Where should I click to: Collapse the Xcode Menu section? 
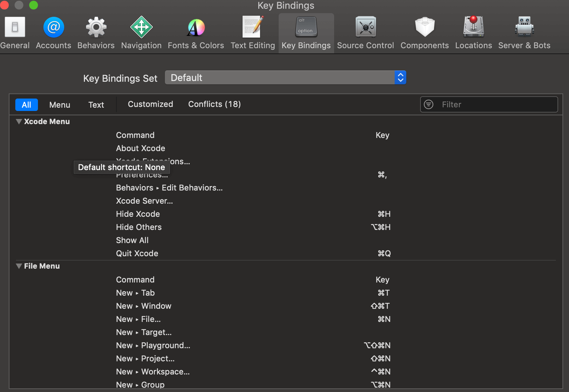point(19,122)
